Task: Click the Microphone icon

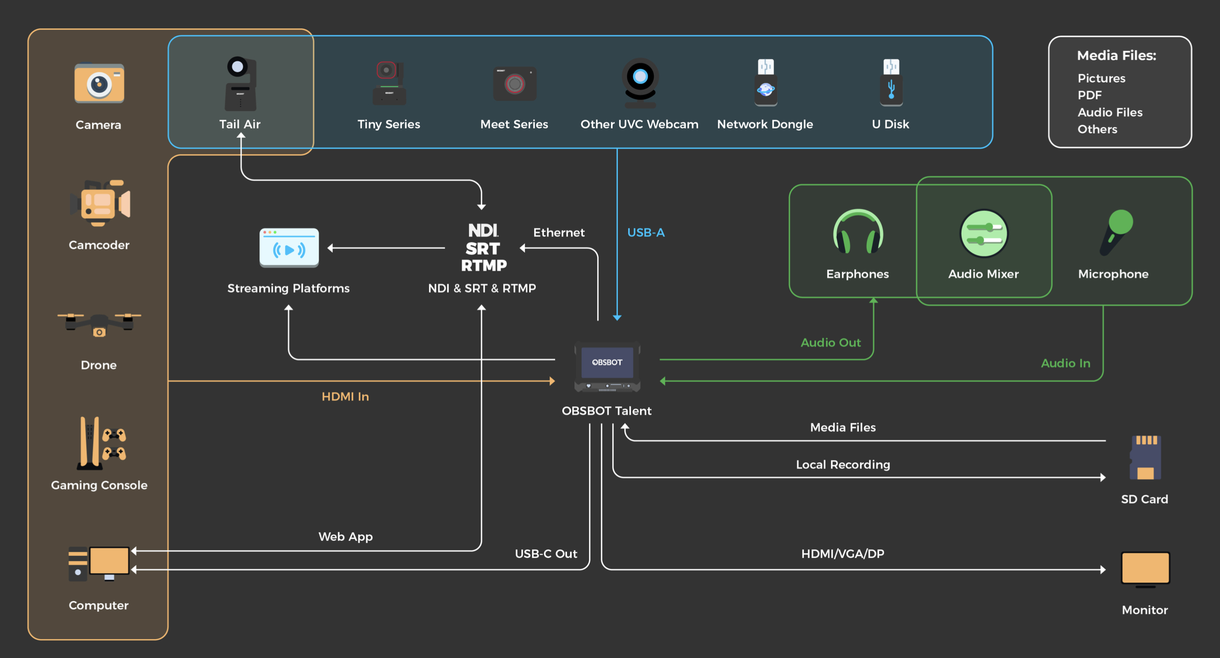Action: coord(1116,232)
